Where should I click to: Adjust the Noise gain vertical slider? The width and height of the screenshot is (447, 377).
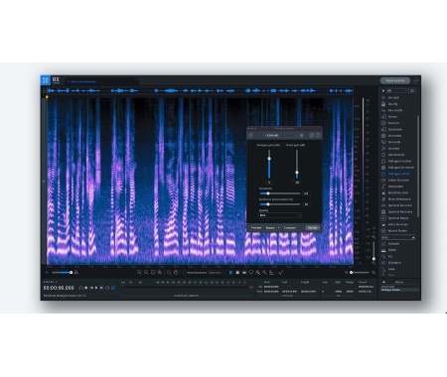pyautogui.click(x=297, y=164)
